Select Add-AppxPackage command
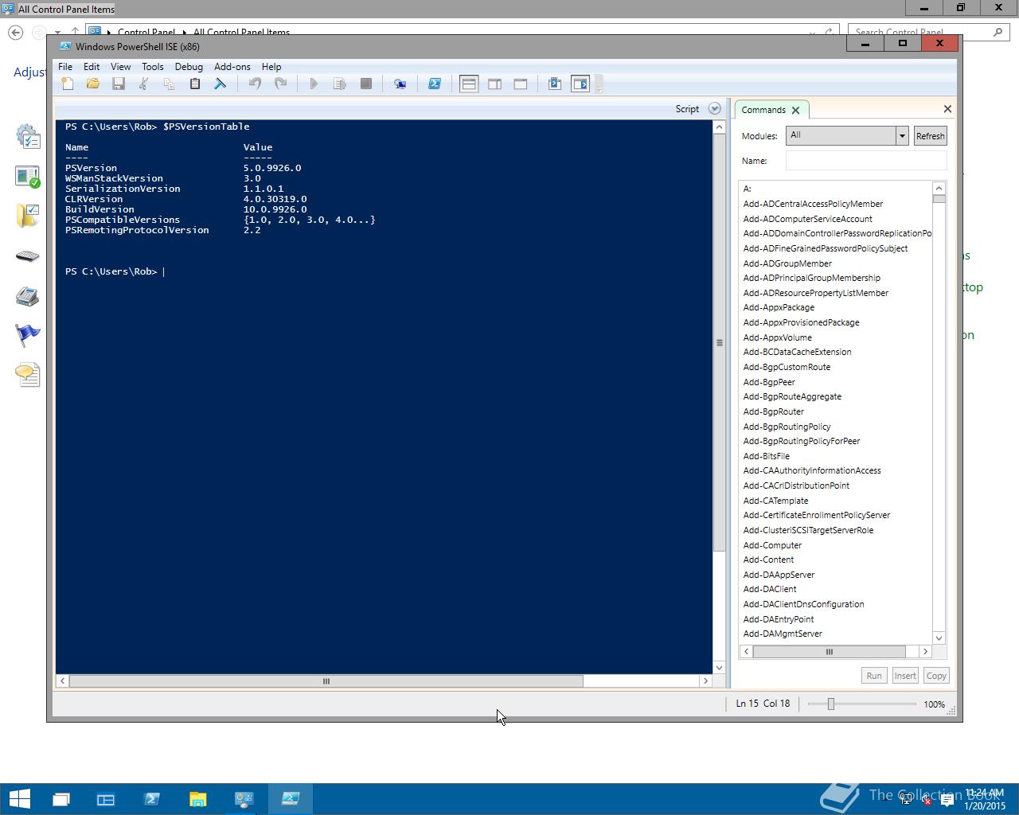Image resolution: width=1019 pixels, height=815 pixels. (779, 307)
